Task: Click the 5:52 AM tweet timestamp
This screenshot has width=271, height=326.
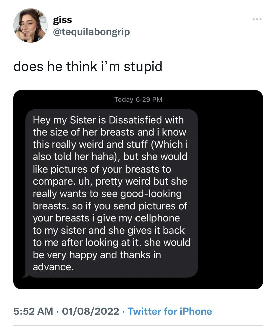Action: click(33, 311)
